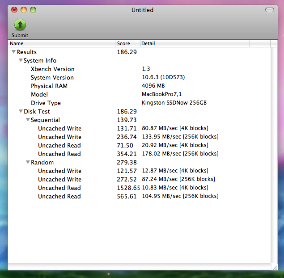The height and width of the screenshot is (278, 284).
Task: Select the Sequential row
Action: pos(139,120)
